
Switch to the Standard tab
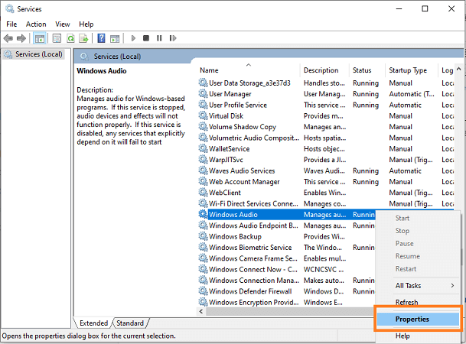130,323
